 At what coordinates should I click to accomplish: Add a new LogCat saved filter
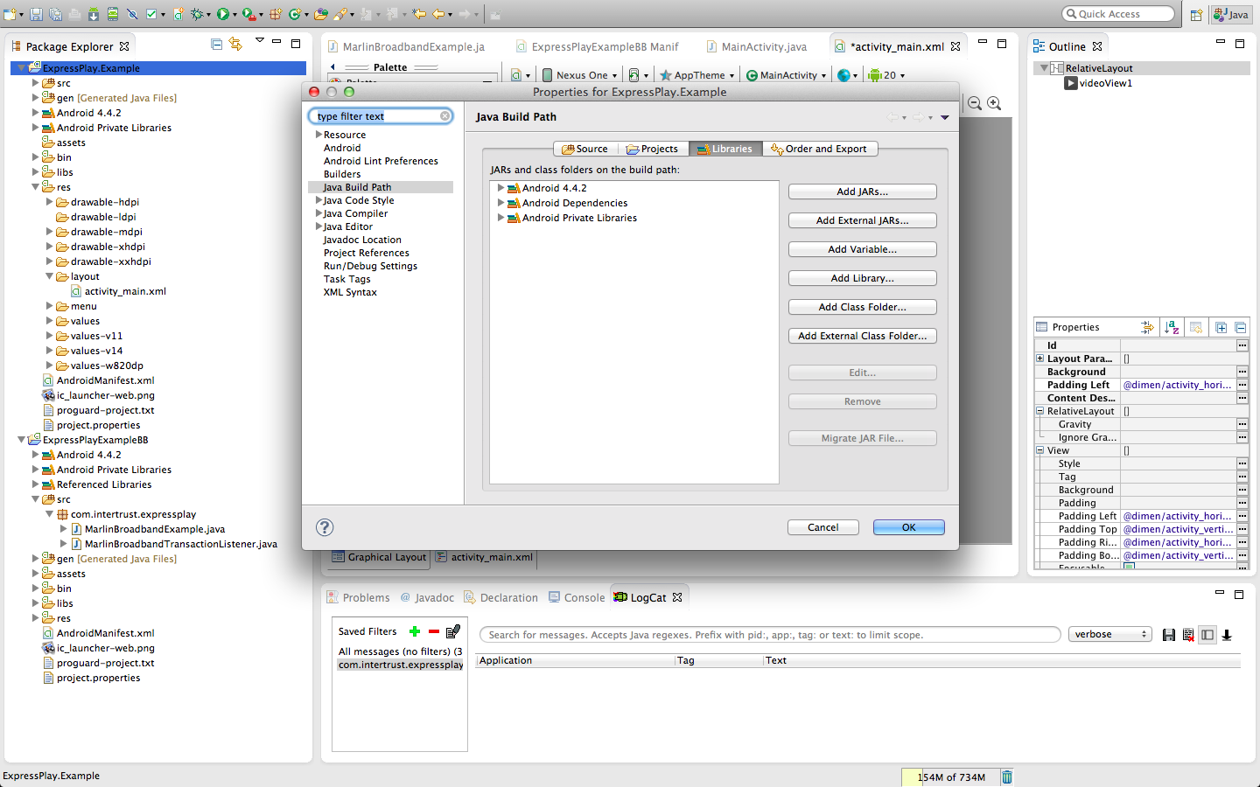point(414,630)
